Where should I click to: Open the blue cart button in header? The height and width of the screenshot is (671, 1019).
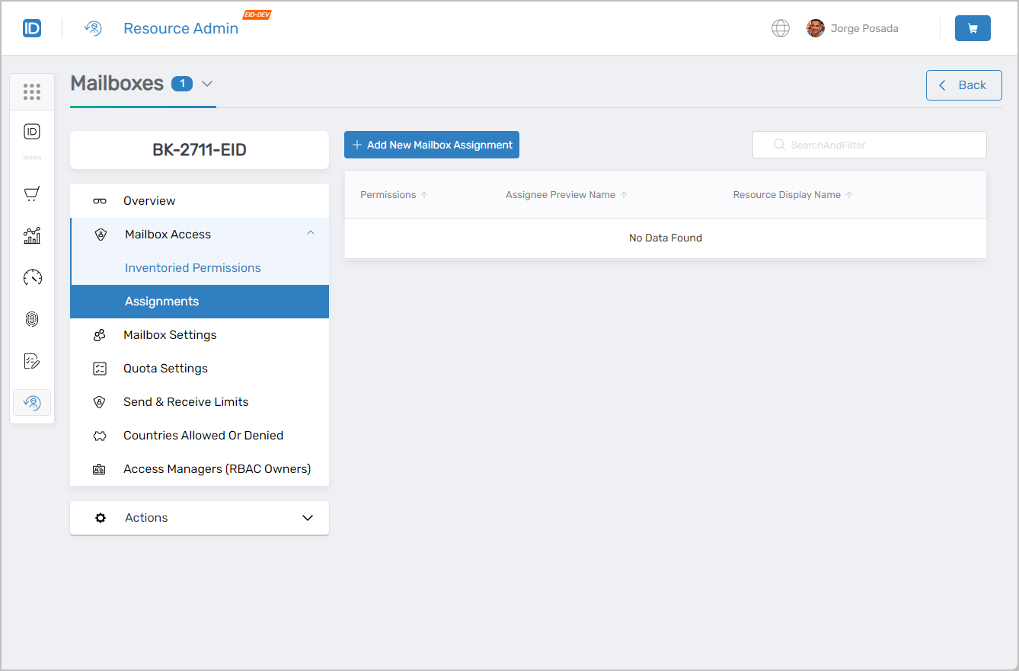pos(973,28)
